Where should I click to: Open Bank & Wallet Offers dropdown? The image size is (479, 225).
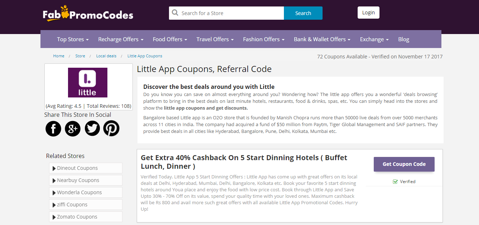pyautogui.click(x=322, y=39)
